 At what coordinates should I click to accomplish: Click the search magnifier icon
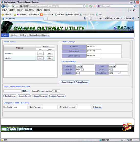(135, 6)
